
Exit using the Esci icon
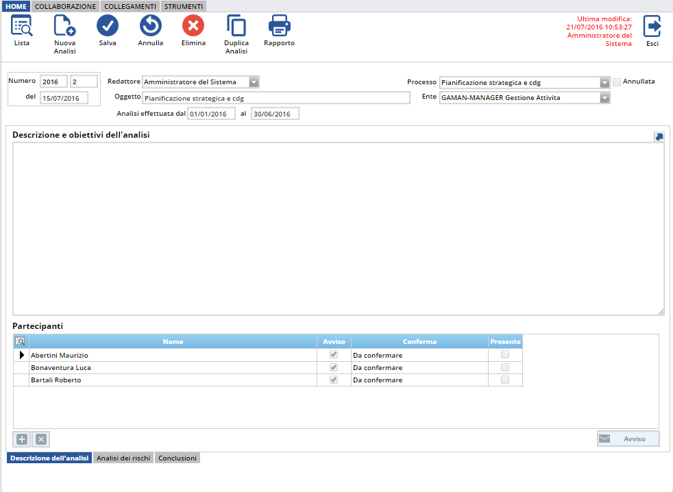pos(652,26)
